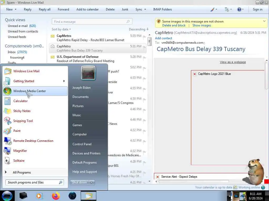Open Help and Support
The width and height of the screenshot is (269, 201).
pyautogui.click(x=85, y=172)
